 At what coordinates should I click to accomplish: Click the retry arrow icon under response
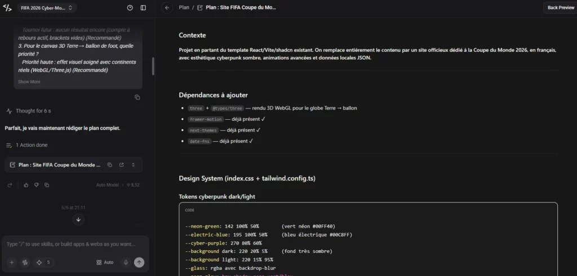pyautogui.click(x=10, y=185)
